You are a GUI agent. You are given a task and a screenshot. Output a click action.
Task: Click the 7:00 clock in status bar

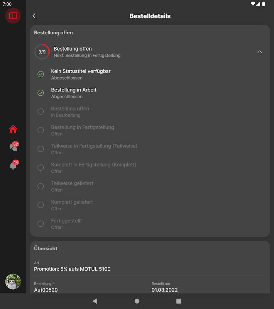click(x=7, y=4)
